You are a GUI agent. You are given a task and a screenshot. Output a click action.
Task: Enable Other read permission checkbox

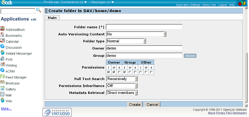(141, 72)
